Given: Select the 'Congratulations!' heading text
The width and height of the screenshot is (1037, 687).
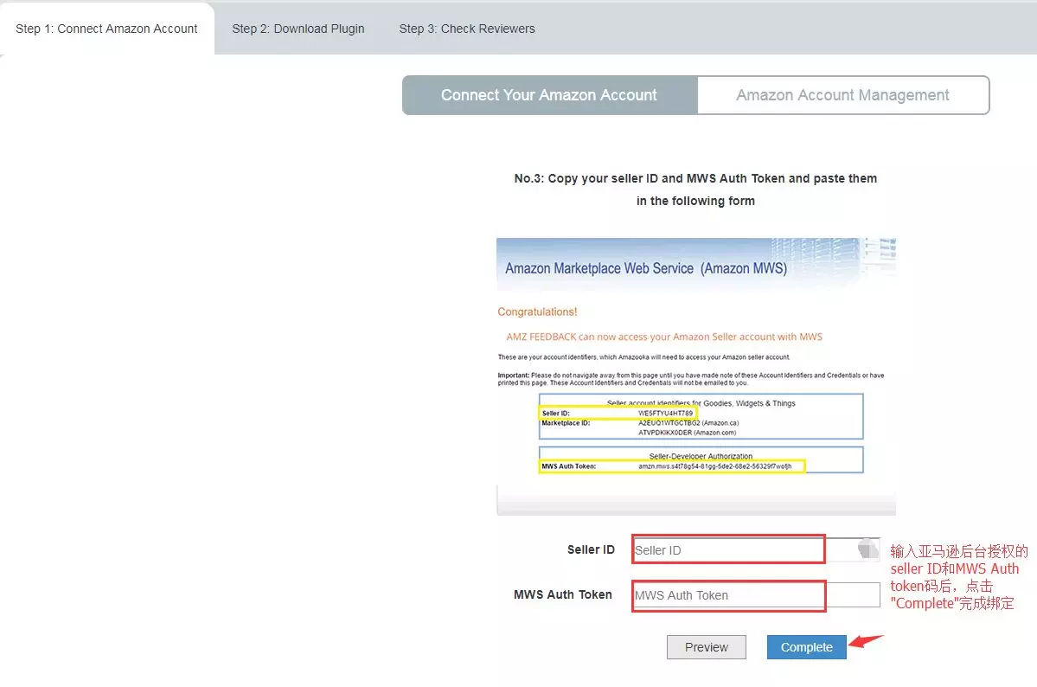Looking at the screenshot, I should tap(537, 311).
